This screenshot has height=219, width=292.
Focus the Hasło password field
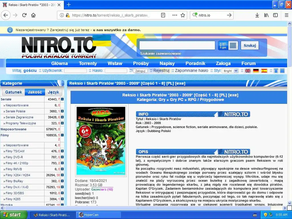[116, 71]
